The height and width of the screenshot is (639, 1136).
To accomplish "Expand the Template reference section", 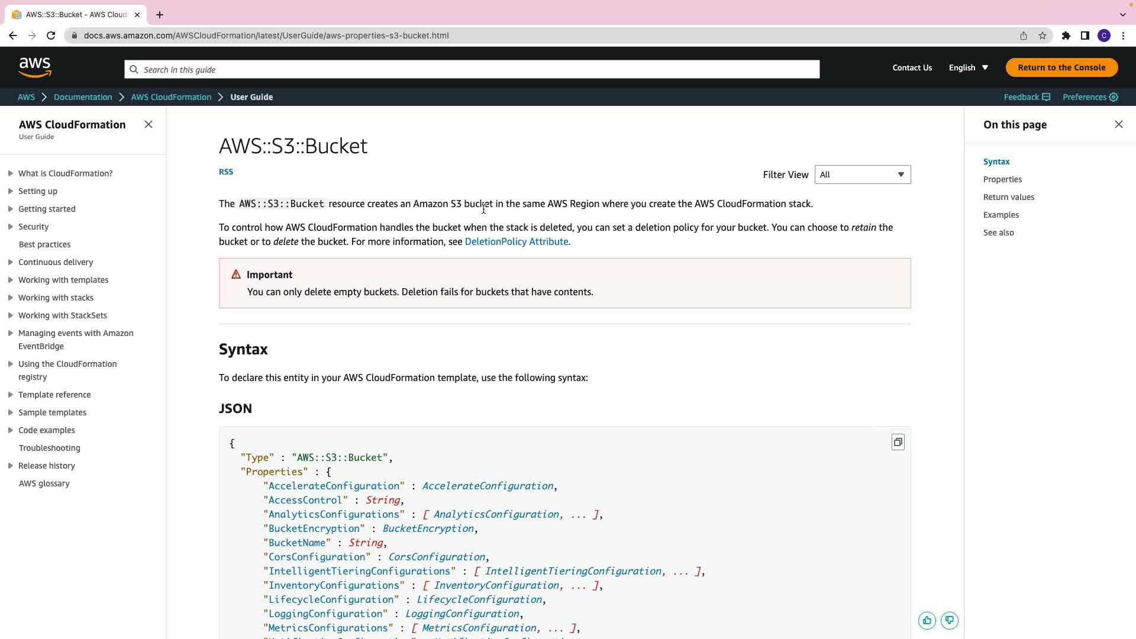I will pyautogui.click(x=11, y=395).
